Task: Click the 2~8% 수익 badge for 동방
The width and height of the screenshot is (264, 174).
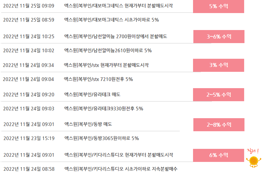Action: tap(219, 125)
